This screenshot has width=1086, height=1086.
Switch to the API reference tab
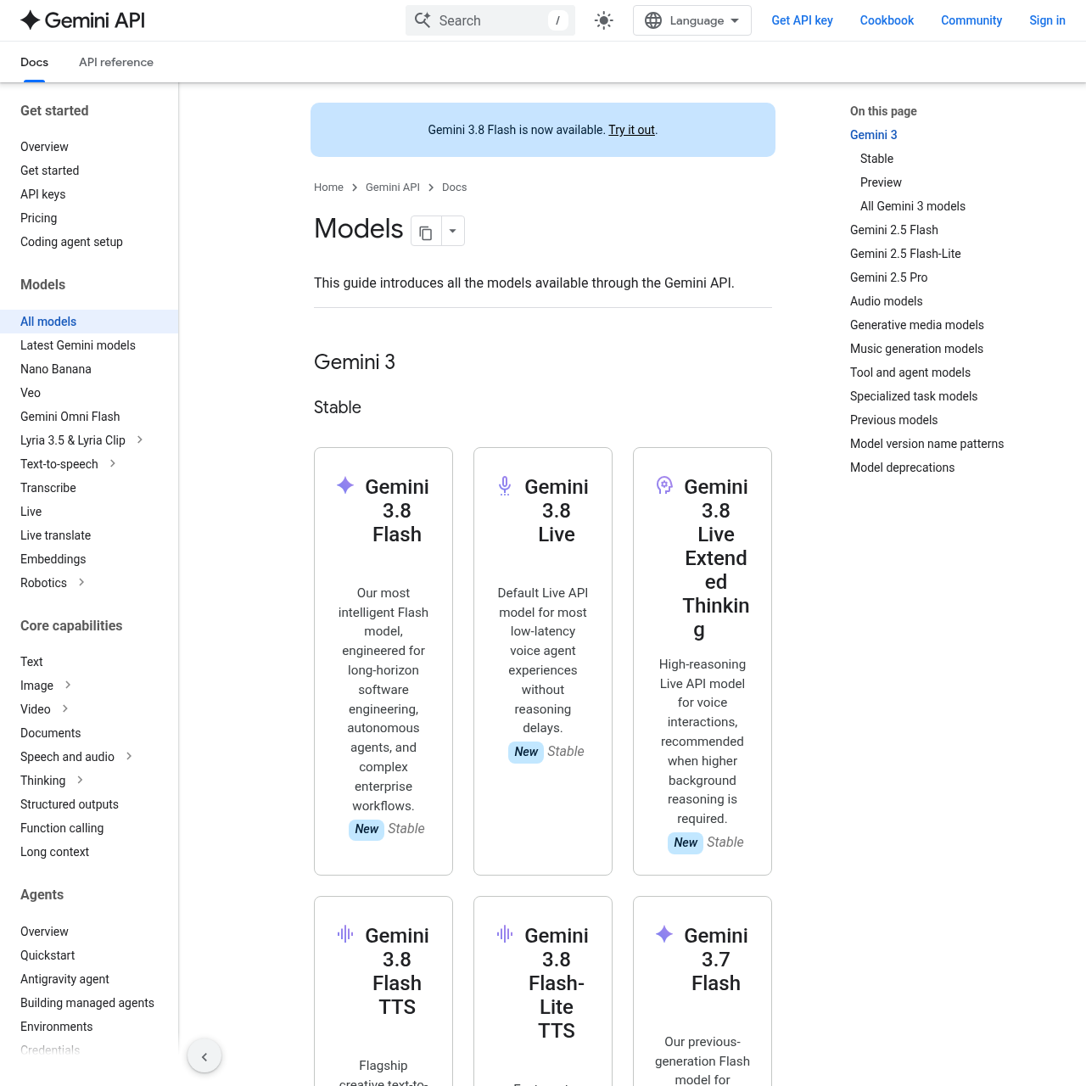(116, 62)
